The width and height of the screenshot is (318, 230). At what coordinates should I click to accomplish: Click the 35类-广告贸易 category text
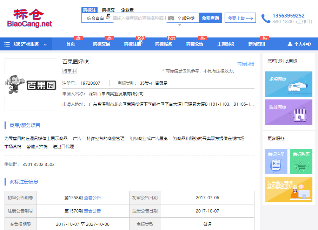click(x=153, y=83)
